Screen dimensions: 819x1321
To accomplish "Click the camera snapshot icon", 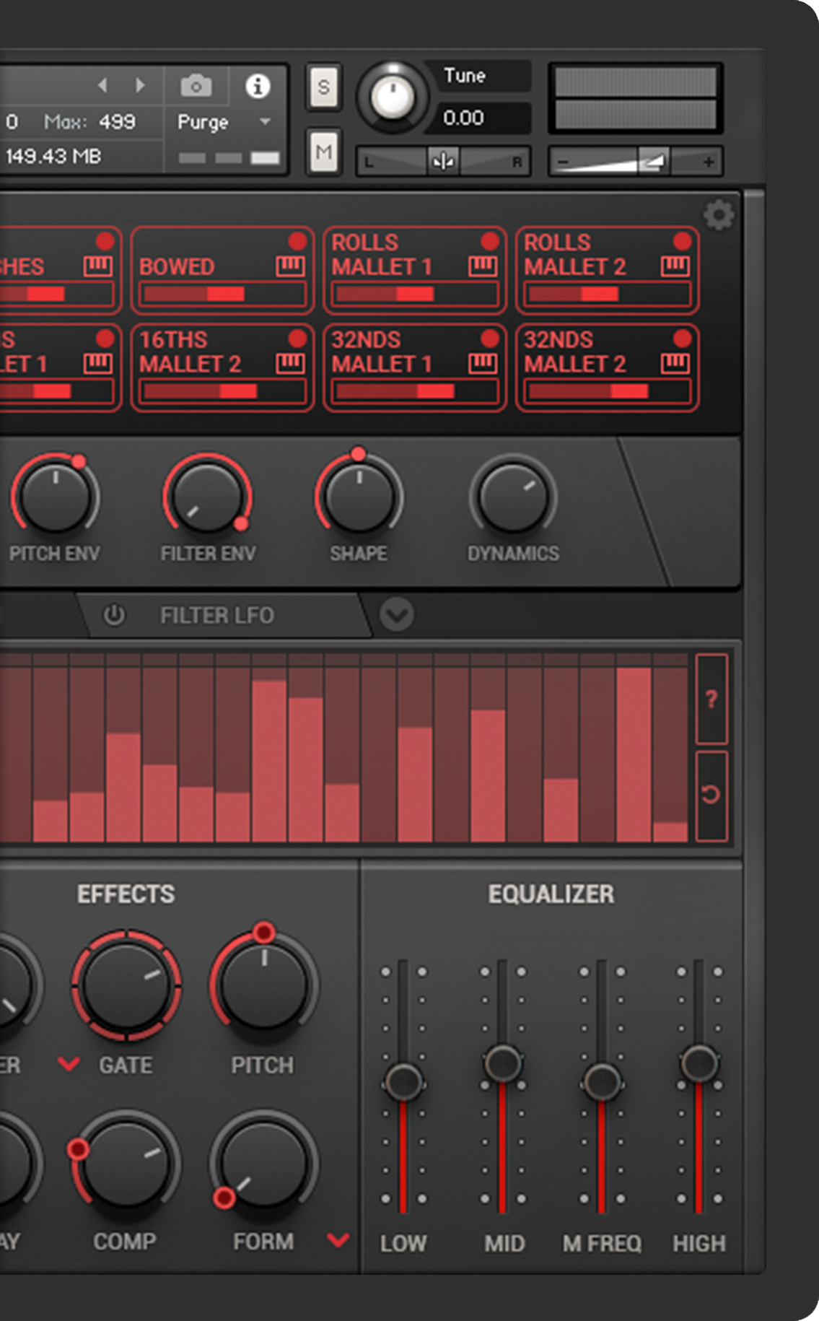I will tap(196, 87).
